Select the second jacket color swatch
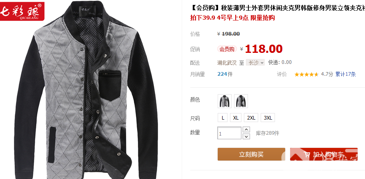Screen dimensions: 365x179 pyautogui.click(x=241, y=101)
